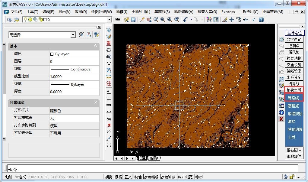Expand the layer dropdown list in toolbar
The height and width of the screenshot is (182, 308).
(109, 20)
